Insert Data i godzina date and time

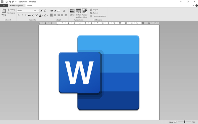[78, 13]
